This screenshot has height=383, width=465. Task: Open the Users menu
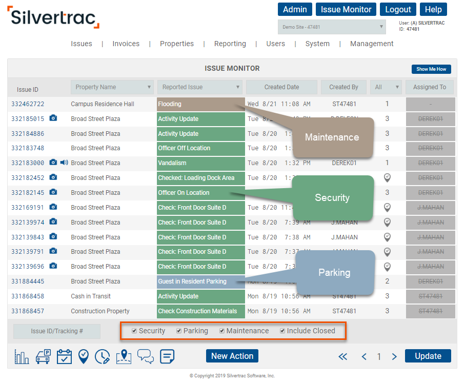click(x=275, y=44)
